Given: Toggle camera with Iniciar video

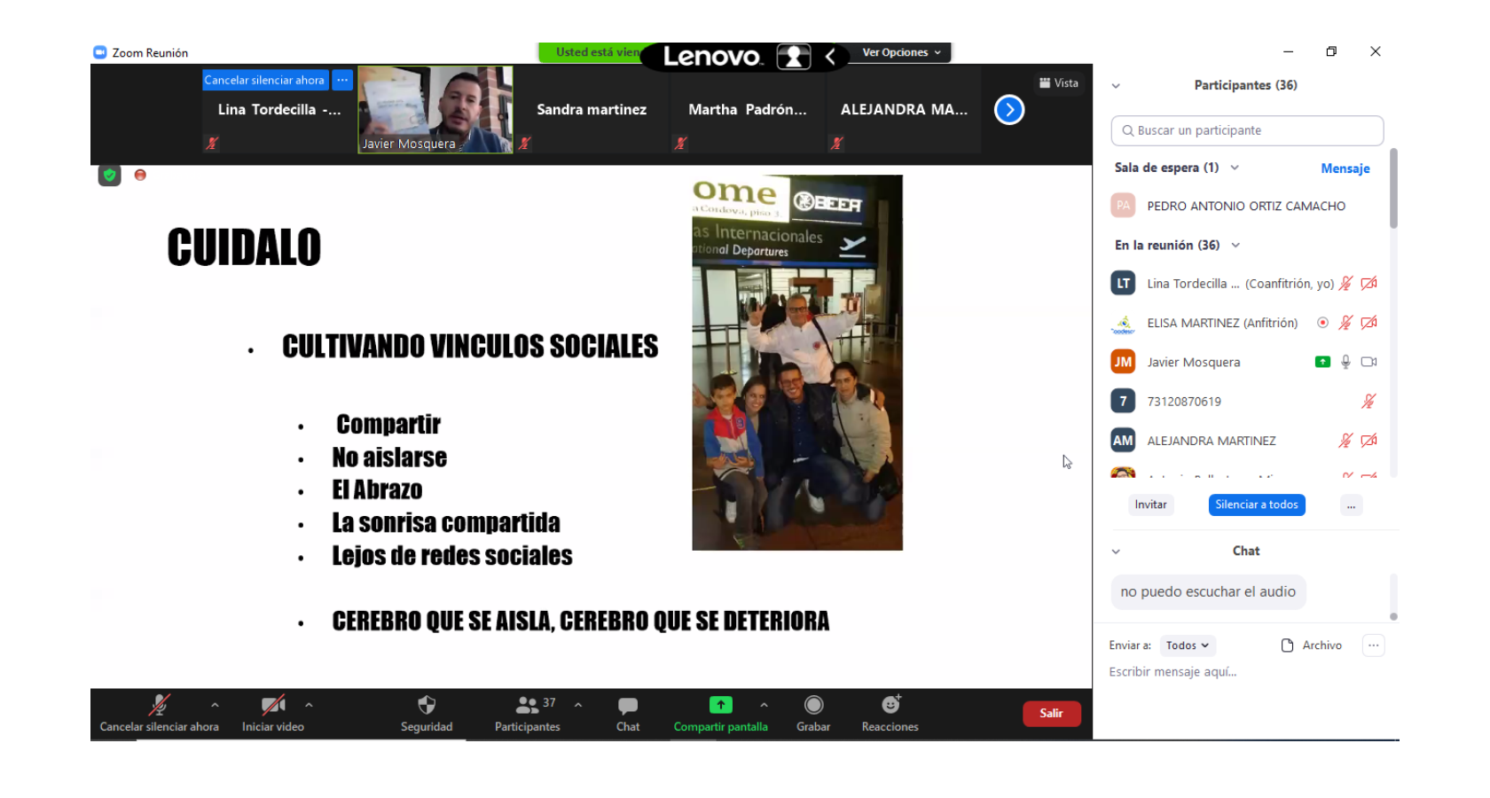Looking at the screenshot, I should pos(273,706).
